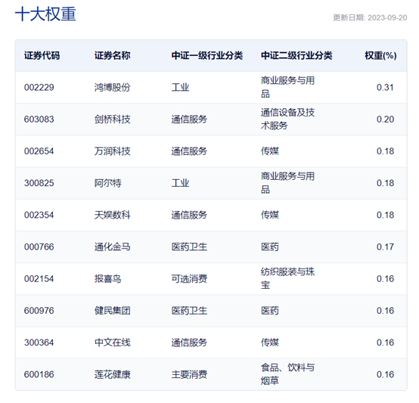419x403 pixels.
Task: Click the weight value 0.17
Action: [x=385, y=246]
